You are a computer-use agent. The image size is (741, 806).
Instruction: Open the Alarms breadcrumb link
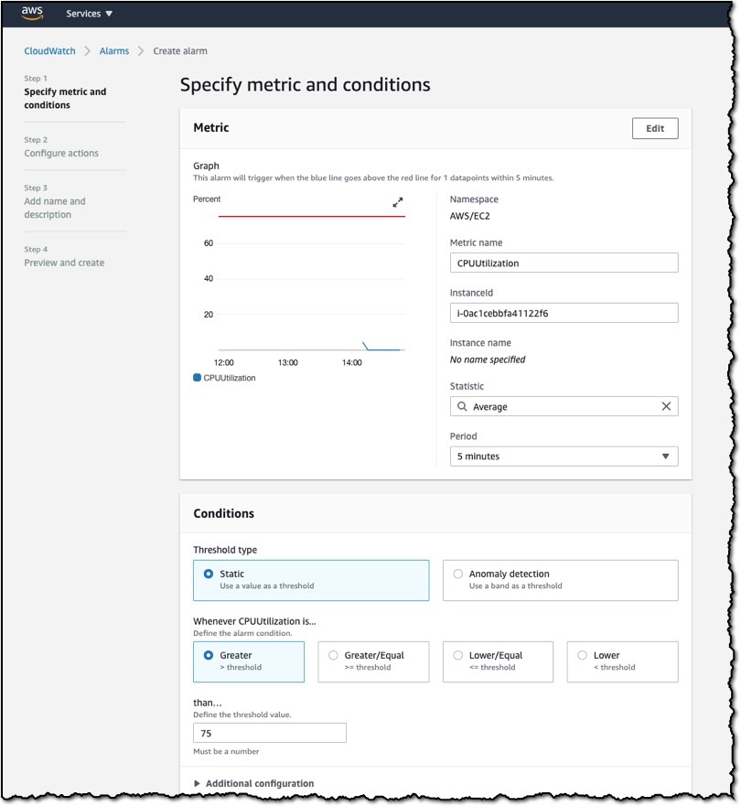click(x=114, y=51)
